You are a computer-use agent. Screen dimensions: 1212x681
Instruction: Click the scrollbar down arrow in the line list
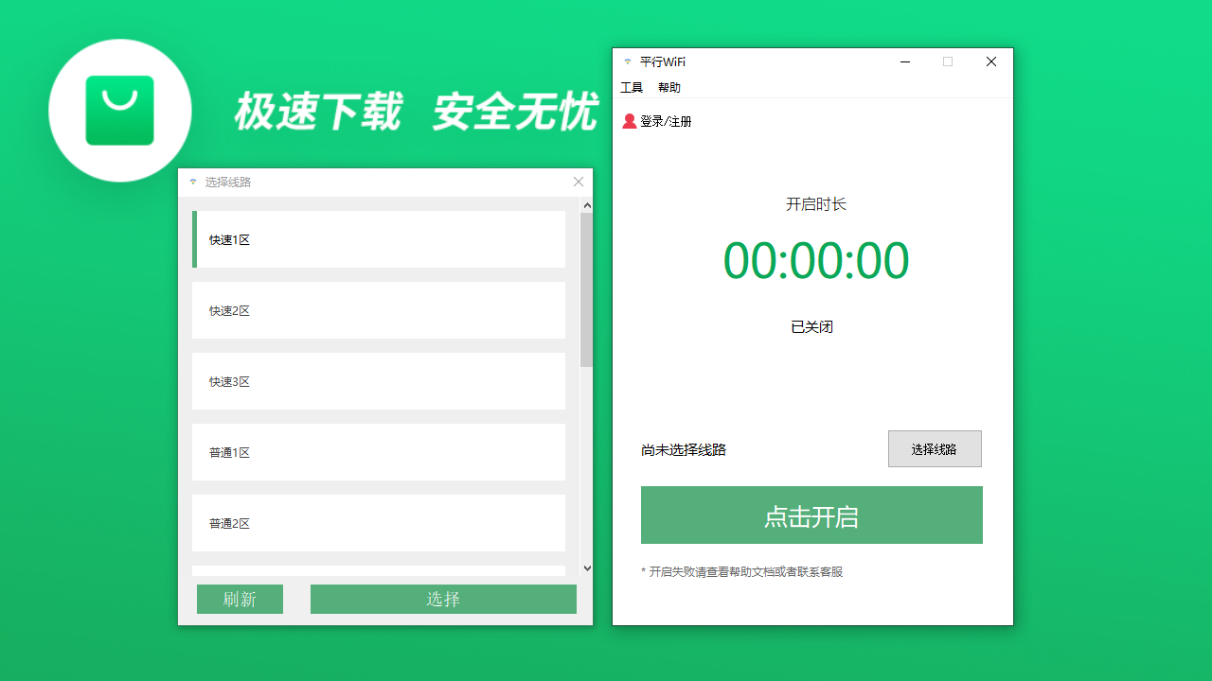click(x=587, y=567)
